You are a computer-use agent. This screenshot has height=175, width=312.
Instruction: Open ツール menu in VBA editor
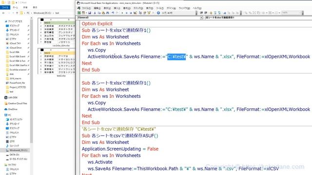pyautogui.click(x=160, y=8)
